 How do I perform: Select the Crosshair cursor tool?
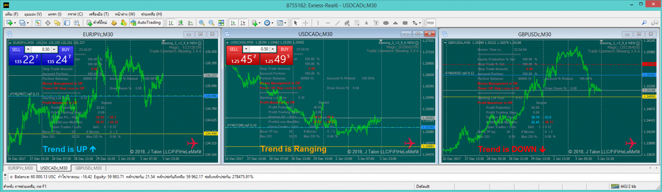[x=305, y=23]
